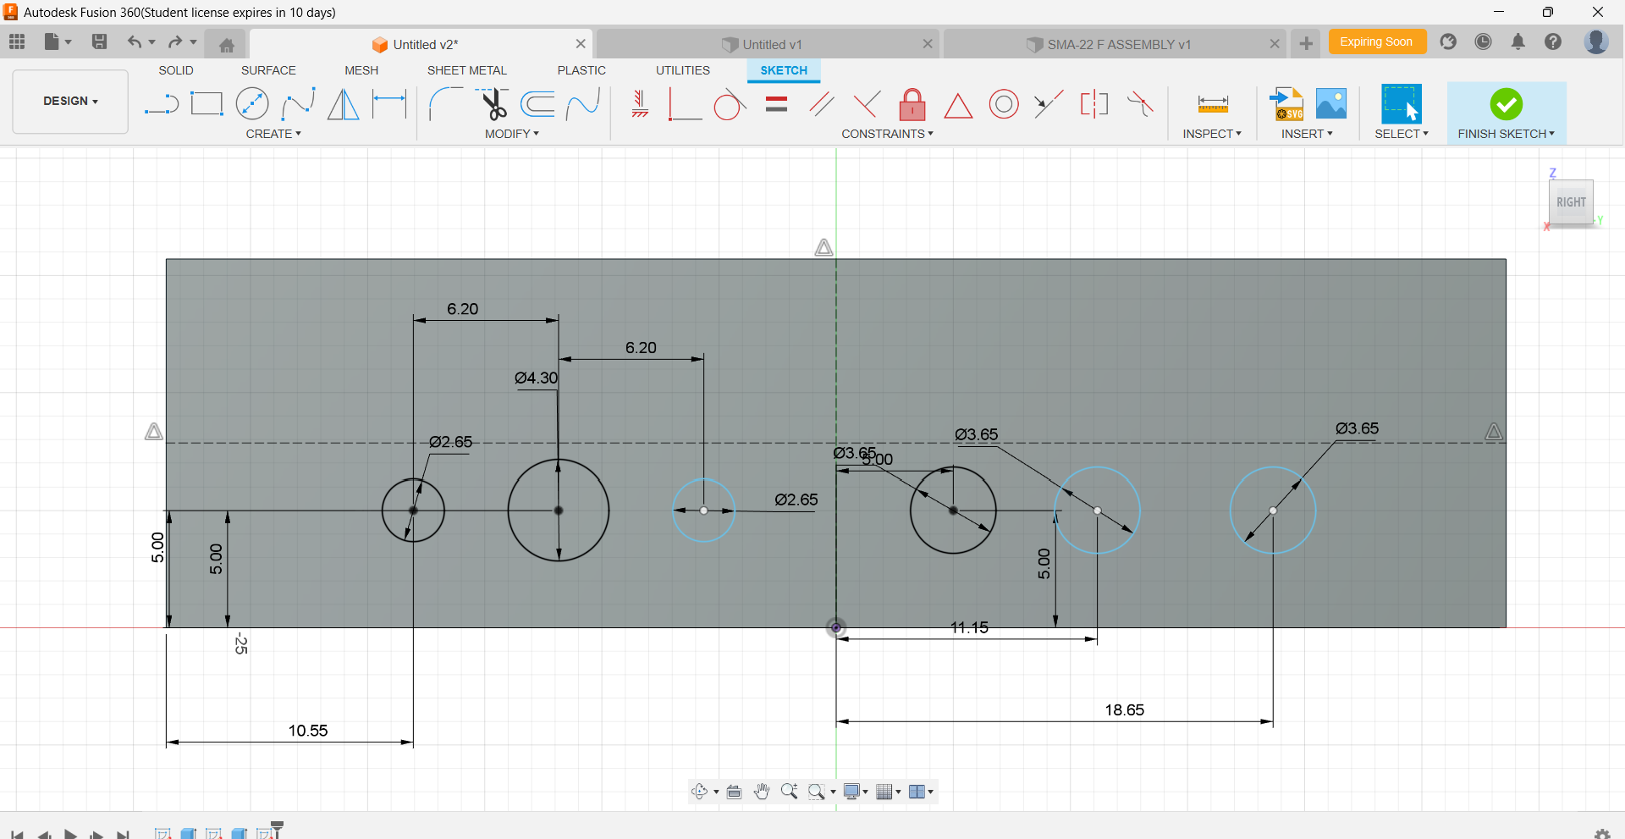The width and height of the screenshot is (1625, 839).
Task: Select the Pan hand tool
Action: pyautogui.click(x=762, y=792)
